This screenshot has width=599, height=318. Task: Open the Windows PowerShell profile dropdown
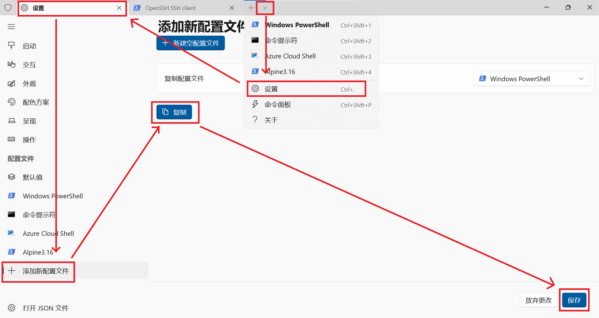pos(531,79)
